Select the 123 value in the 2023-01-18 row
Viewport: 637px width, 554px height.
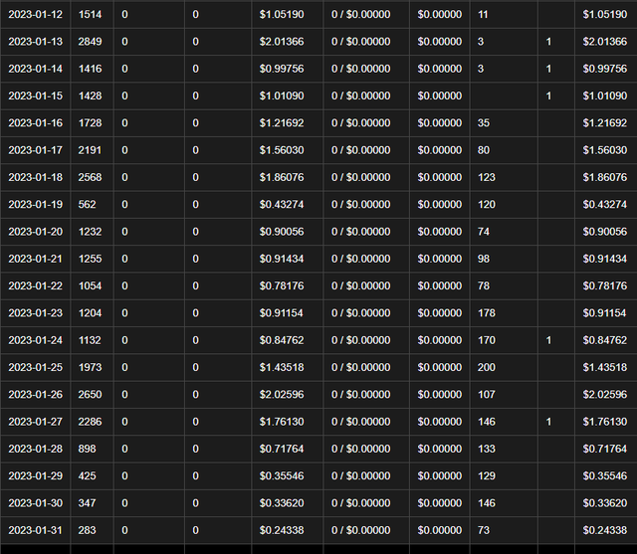487,178
